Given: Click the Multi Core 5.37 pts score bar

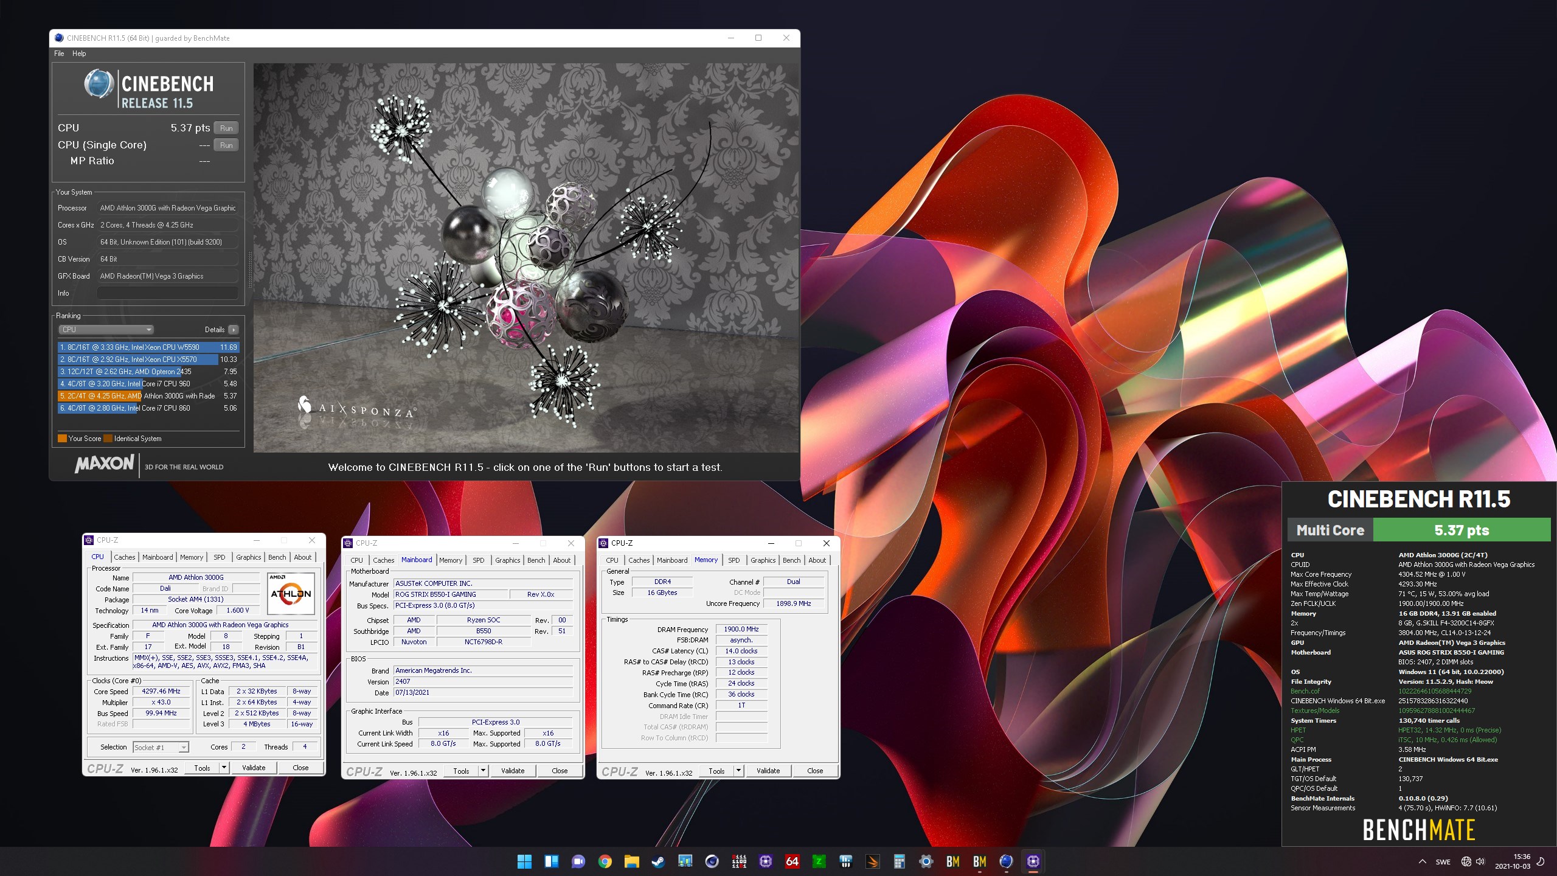Looking at the screenshot, I should pos(1419,530).
